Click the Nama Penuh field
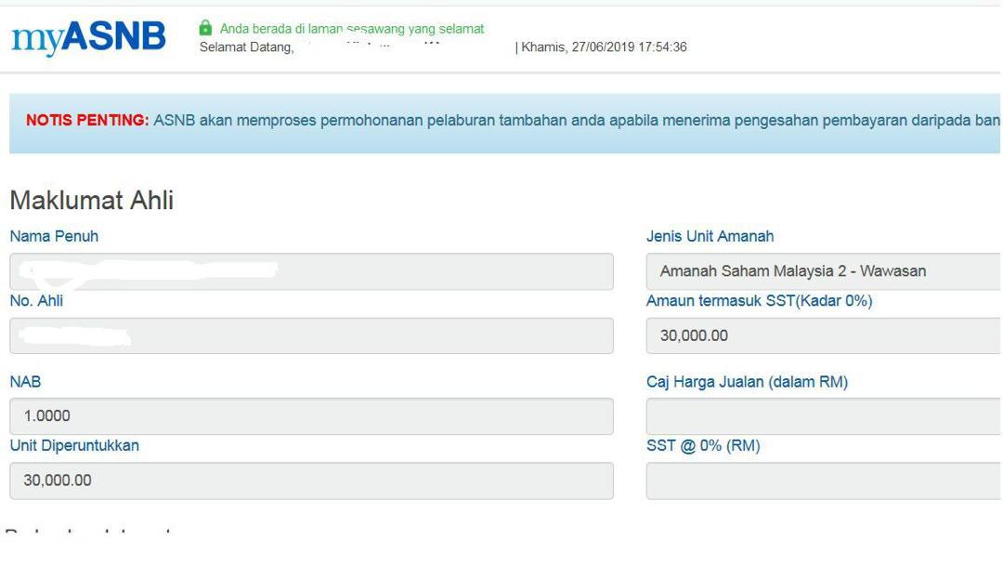Screen dimensions: 1003x565 click(311, 271)
